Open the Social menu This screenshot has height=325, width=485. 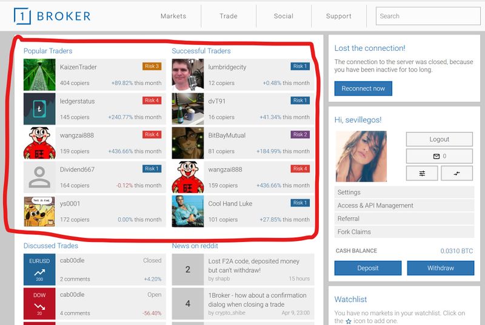tap(283, 16)
